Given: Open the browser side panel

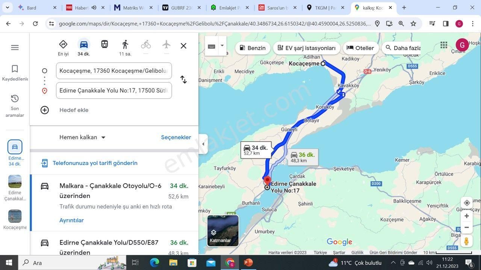Looking at the screenshot, I should click(446, 24).
